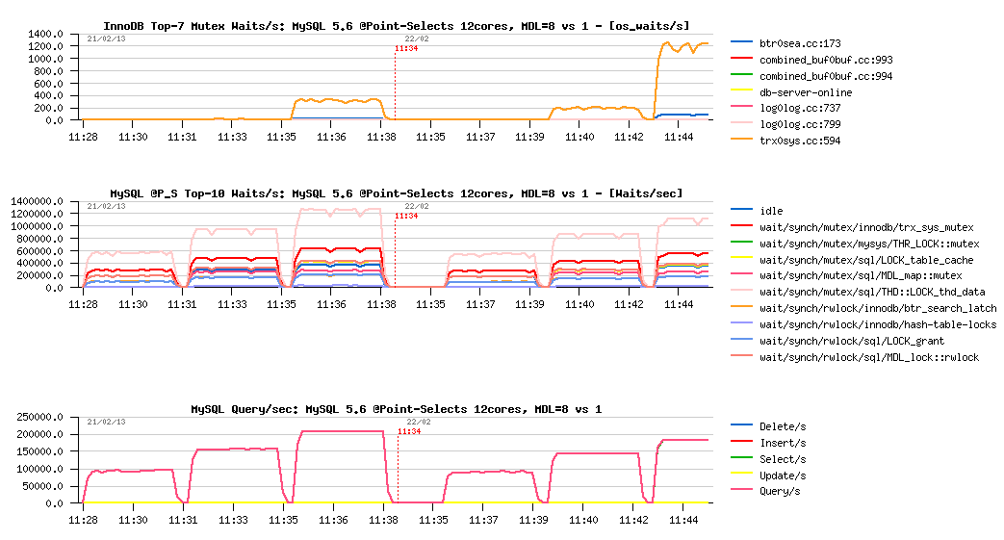Click the sql/MDL_map::mutex legend label

click(861, 275)
